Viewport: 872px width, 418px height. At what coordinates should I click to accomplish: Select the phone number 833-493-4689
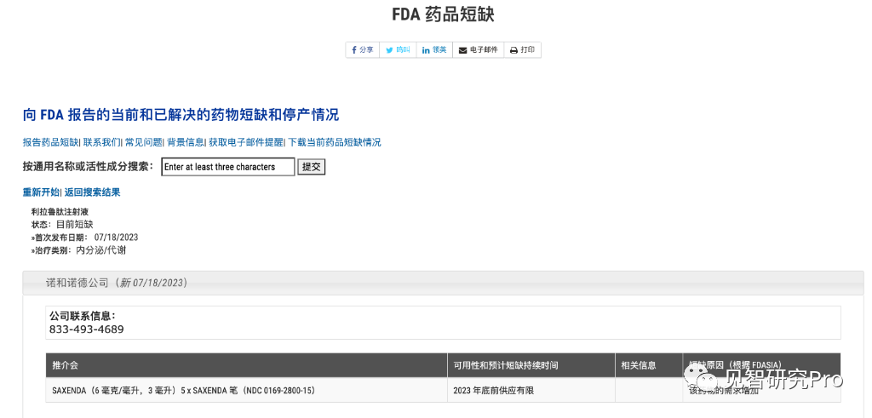coord(86,329)
